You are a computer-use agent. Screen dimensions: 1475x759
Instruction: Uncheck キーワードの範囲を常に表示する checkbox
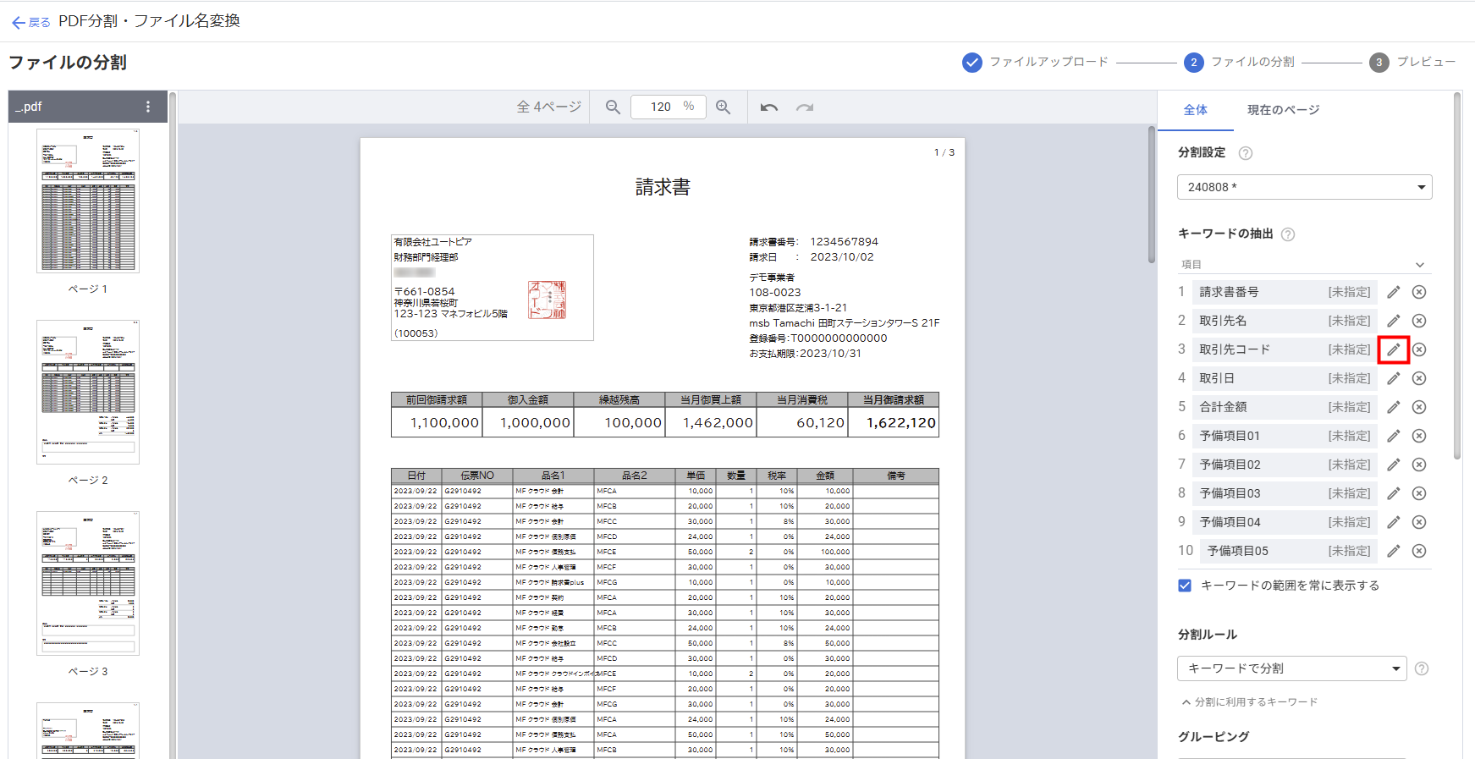point(1185,586)
